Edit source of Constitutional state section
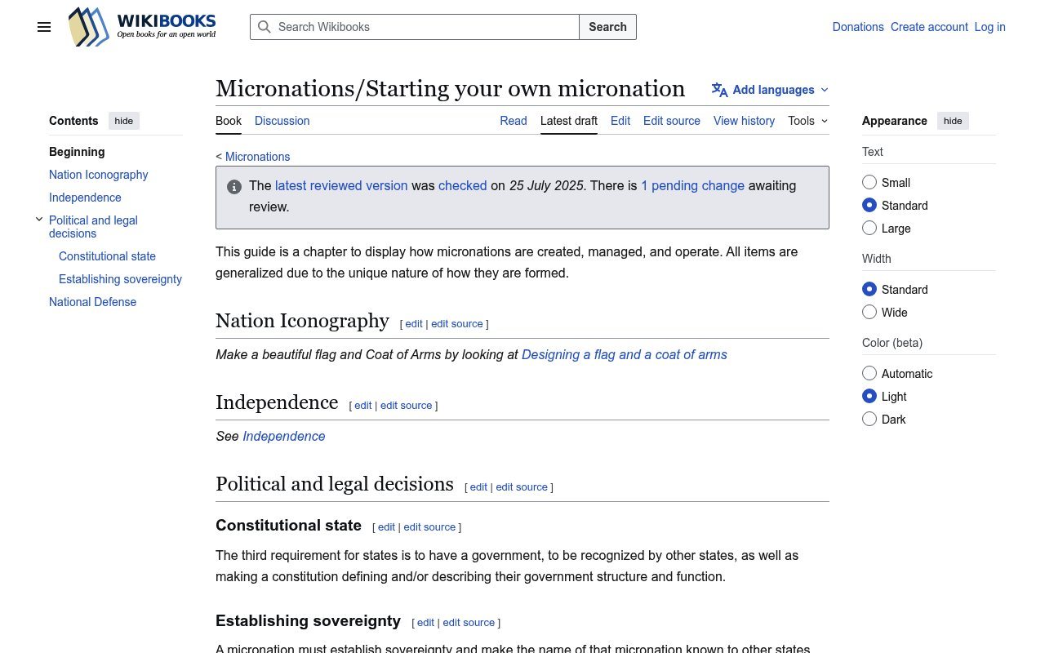The height and width of the screenshot is (653, 1045). coord(429,527)
